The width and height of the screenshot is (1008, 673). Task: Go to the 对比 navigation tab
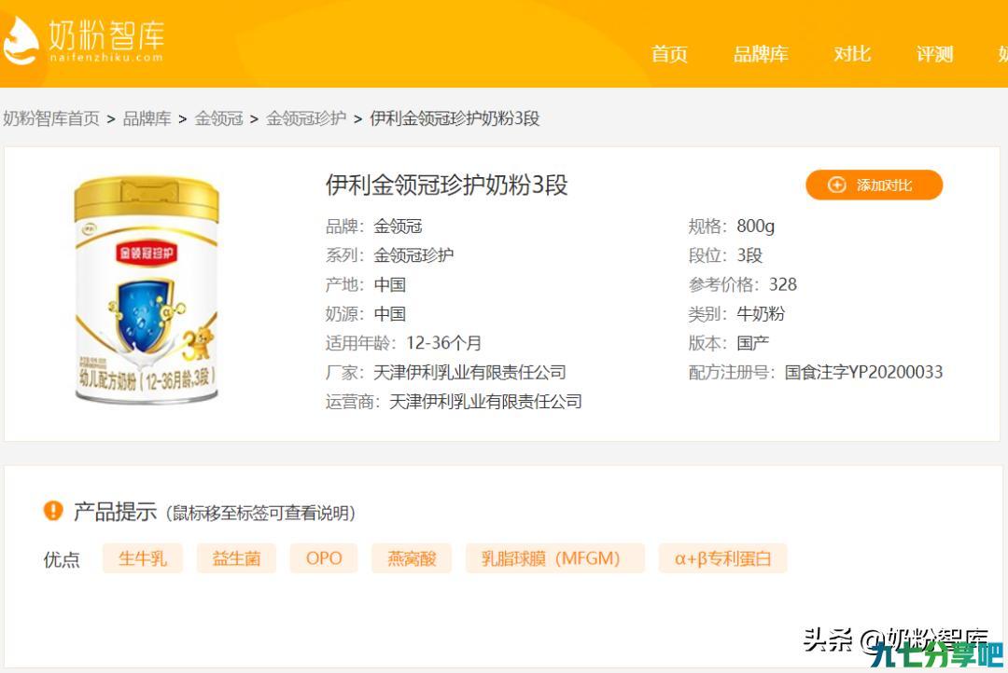pos(852,54)
